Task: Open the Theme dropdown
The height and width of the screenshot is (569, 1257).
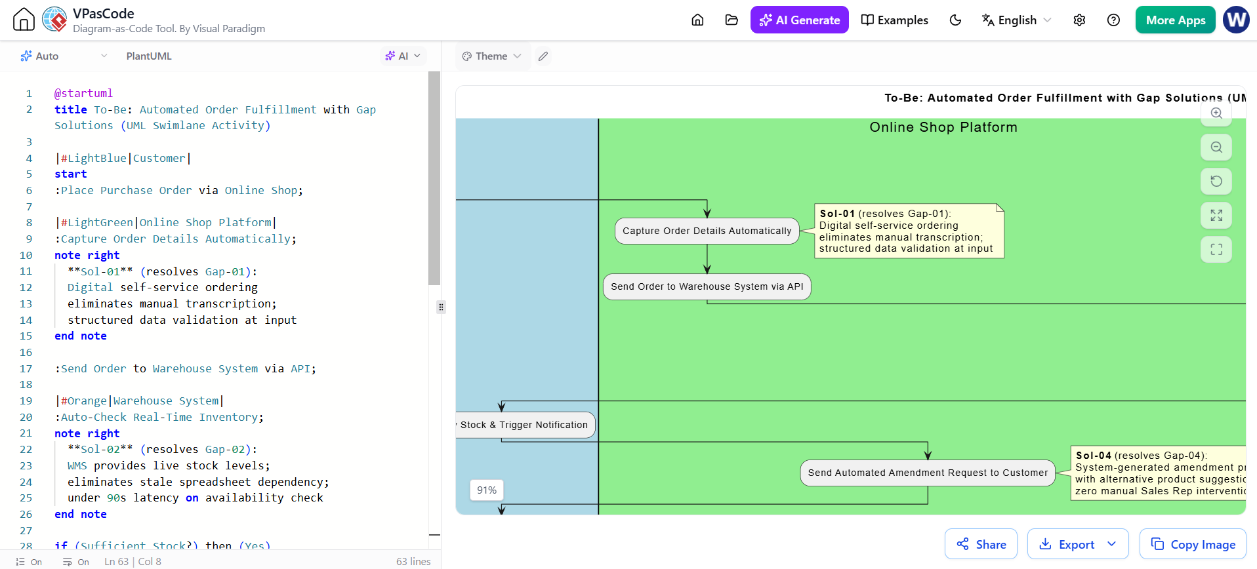Action: tap(492, 56)
